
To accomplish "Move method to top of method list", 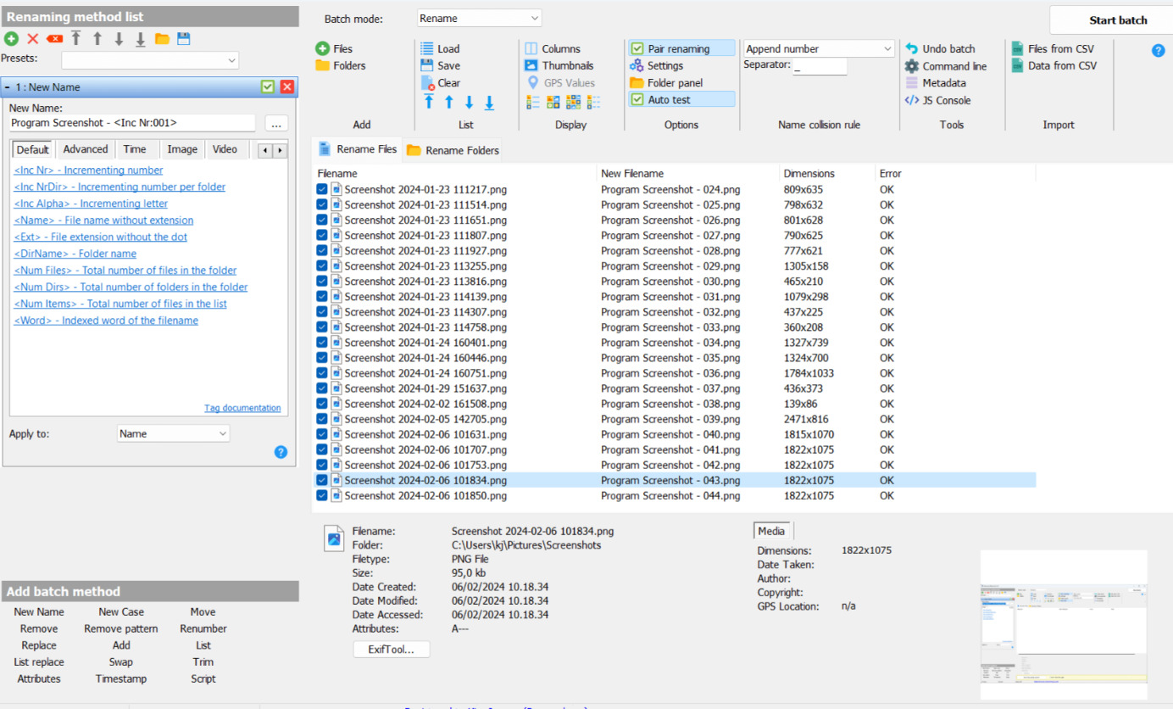I will point(76,39).
